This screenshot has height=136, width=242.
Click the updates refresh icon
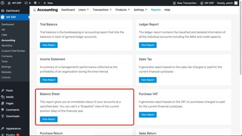26,3
